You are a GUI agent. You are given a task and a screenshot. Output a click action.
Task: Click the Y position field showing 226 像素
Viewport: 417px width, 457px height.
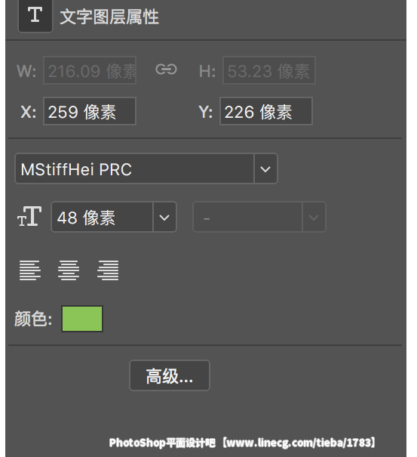tap(266, 111)
